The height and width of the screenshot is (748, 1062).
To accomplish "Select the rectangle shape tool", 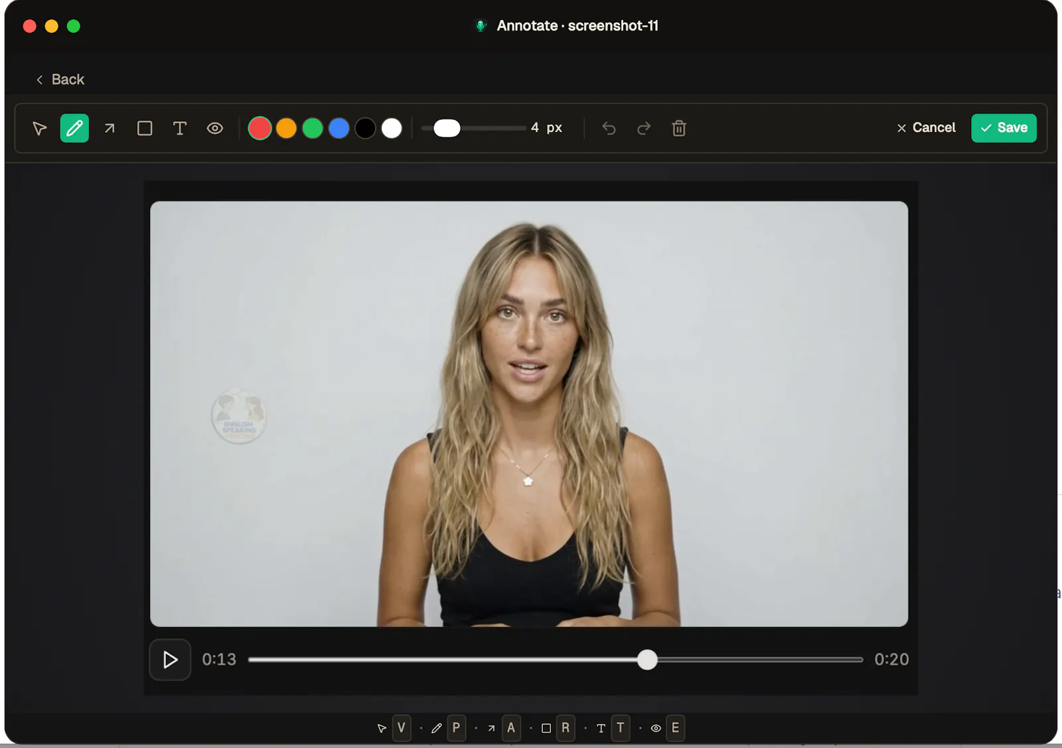I will 145,128.
